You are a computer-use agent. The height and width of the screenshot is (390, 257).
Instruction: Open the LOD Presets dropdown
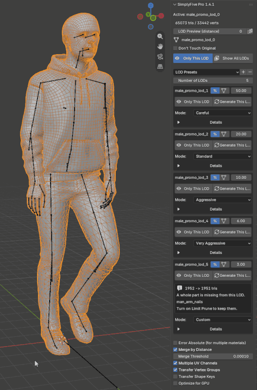click(x=206, y=72)
